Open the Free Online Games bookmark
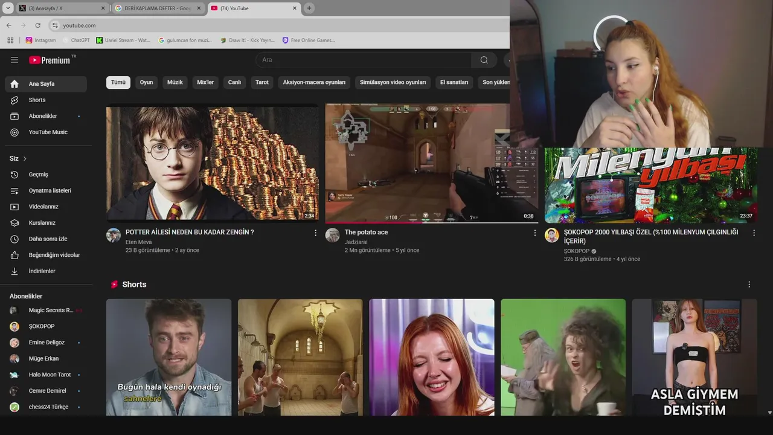Image resolution: width=773 pixels, height=435 pixels. (x=309, y=40)
